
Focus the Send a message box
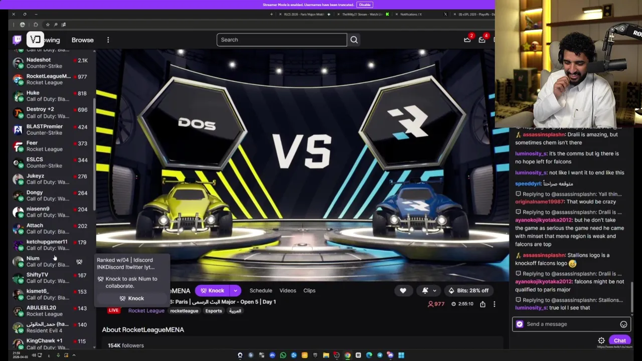click(x=571, y=324)
